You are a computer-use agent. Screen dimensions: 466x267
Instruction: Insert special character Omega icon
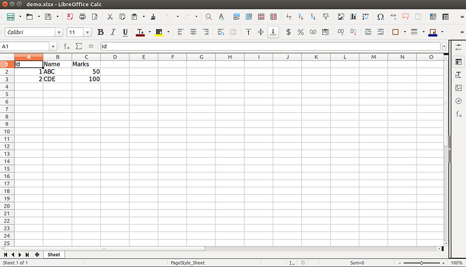click(x=380, y=17)
